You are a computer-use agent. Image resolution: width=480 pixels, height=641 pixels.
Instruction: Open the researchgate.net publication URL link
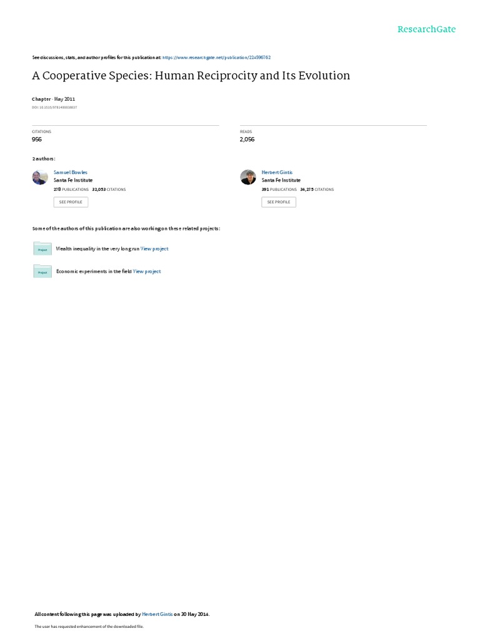[216, 58]
